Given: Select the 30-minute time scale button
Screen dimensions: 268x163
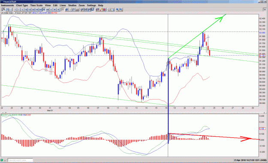Looking at the screenshot, I should coord(33,10).
